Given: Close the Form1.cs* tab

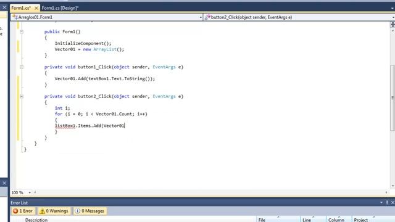Looking at the screenshot, I should (x=36, y=8).
